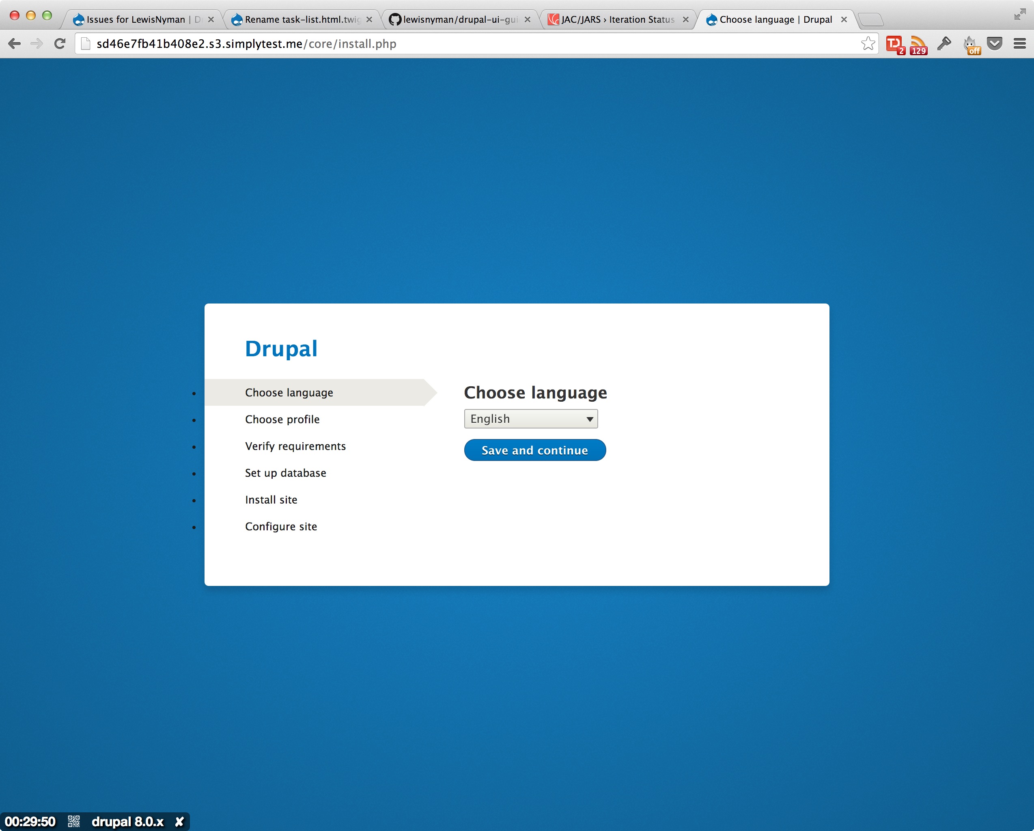1034x831 pixels.
Task: Open the English language dropdown
Action: [x=531, y=419]
